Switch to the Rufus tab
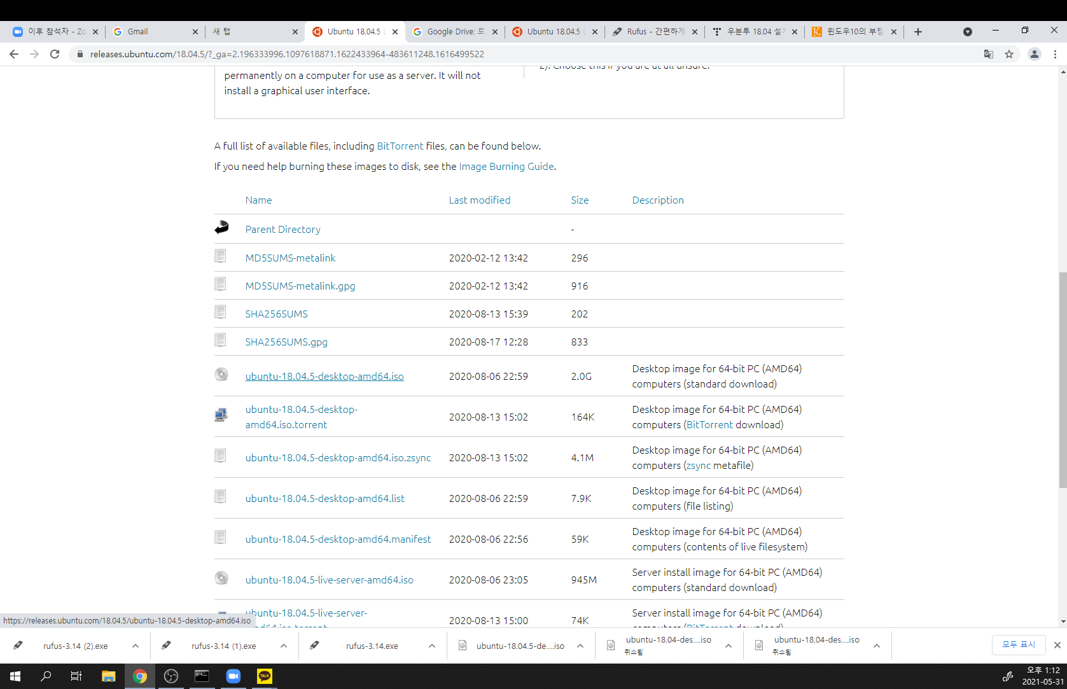Screen dimensions: 1067x689 tap(654, 32)
